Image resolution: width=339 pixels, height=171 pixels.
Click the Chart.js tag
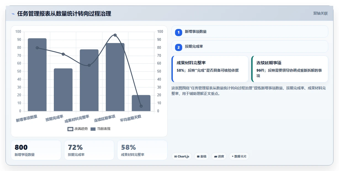pos(181,156)
